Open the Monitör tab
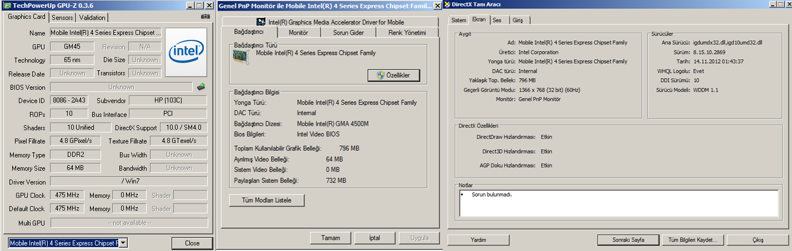The height and width of the screenshot is (251, 792). click(298, 33)
